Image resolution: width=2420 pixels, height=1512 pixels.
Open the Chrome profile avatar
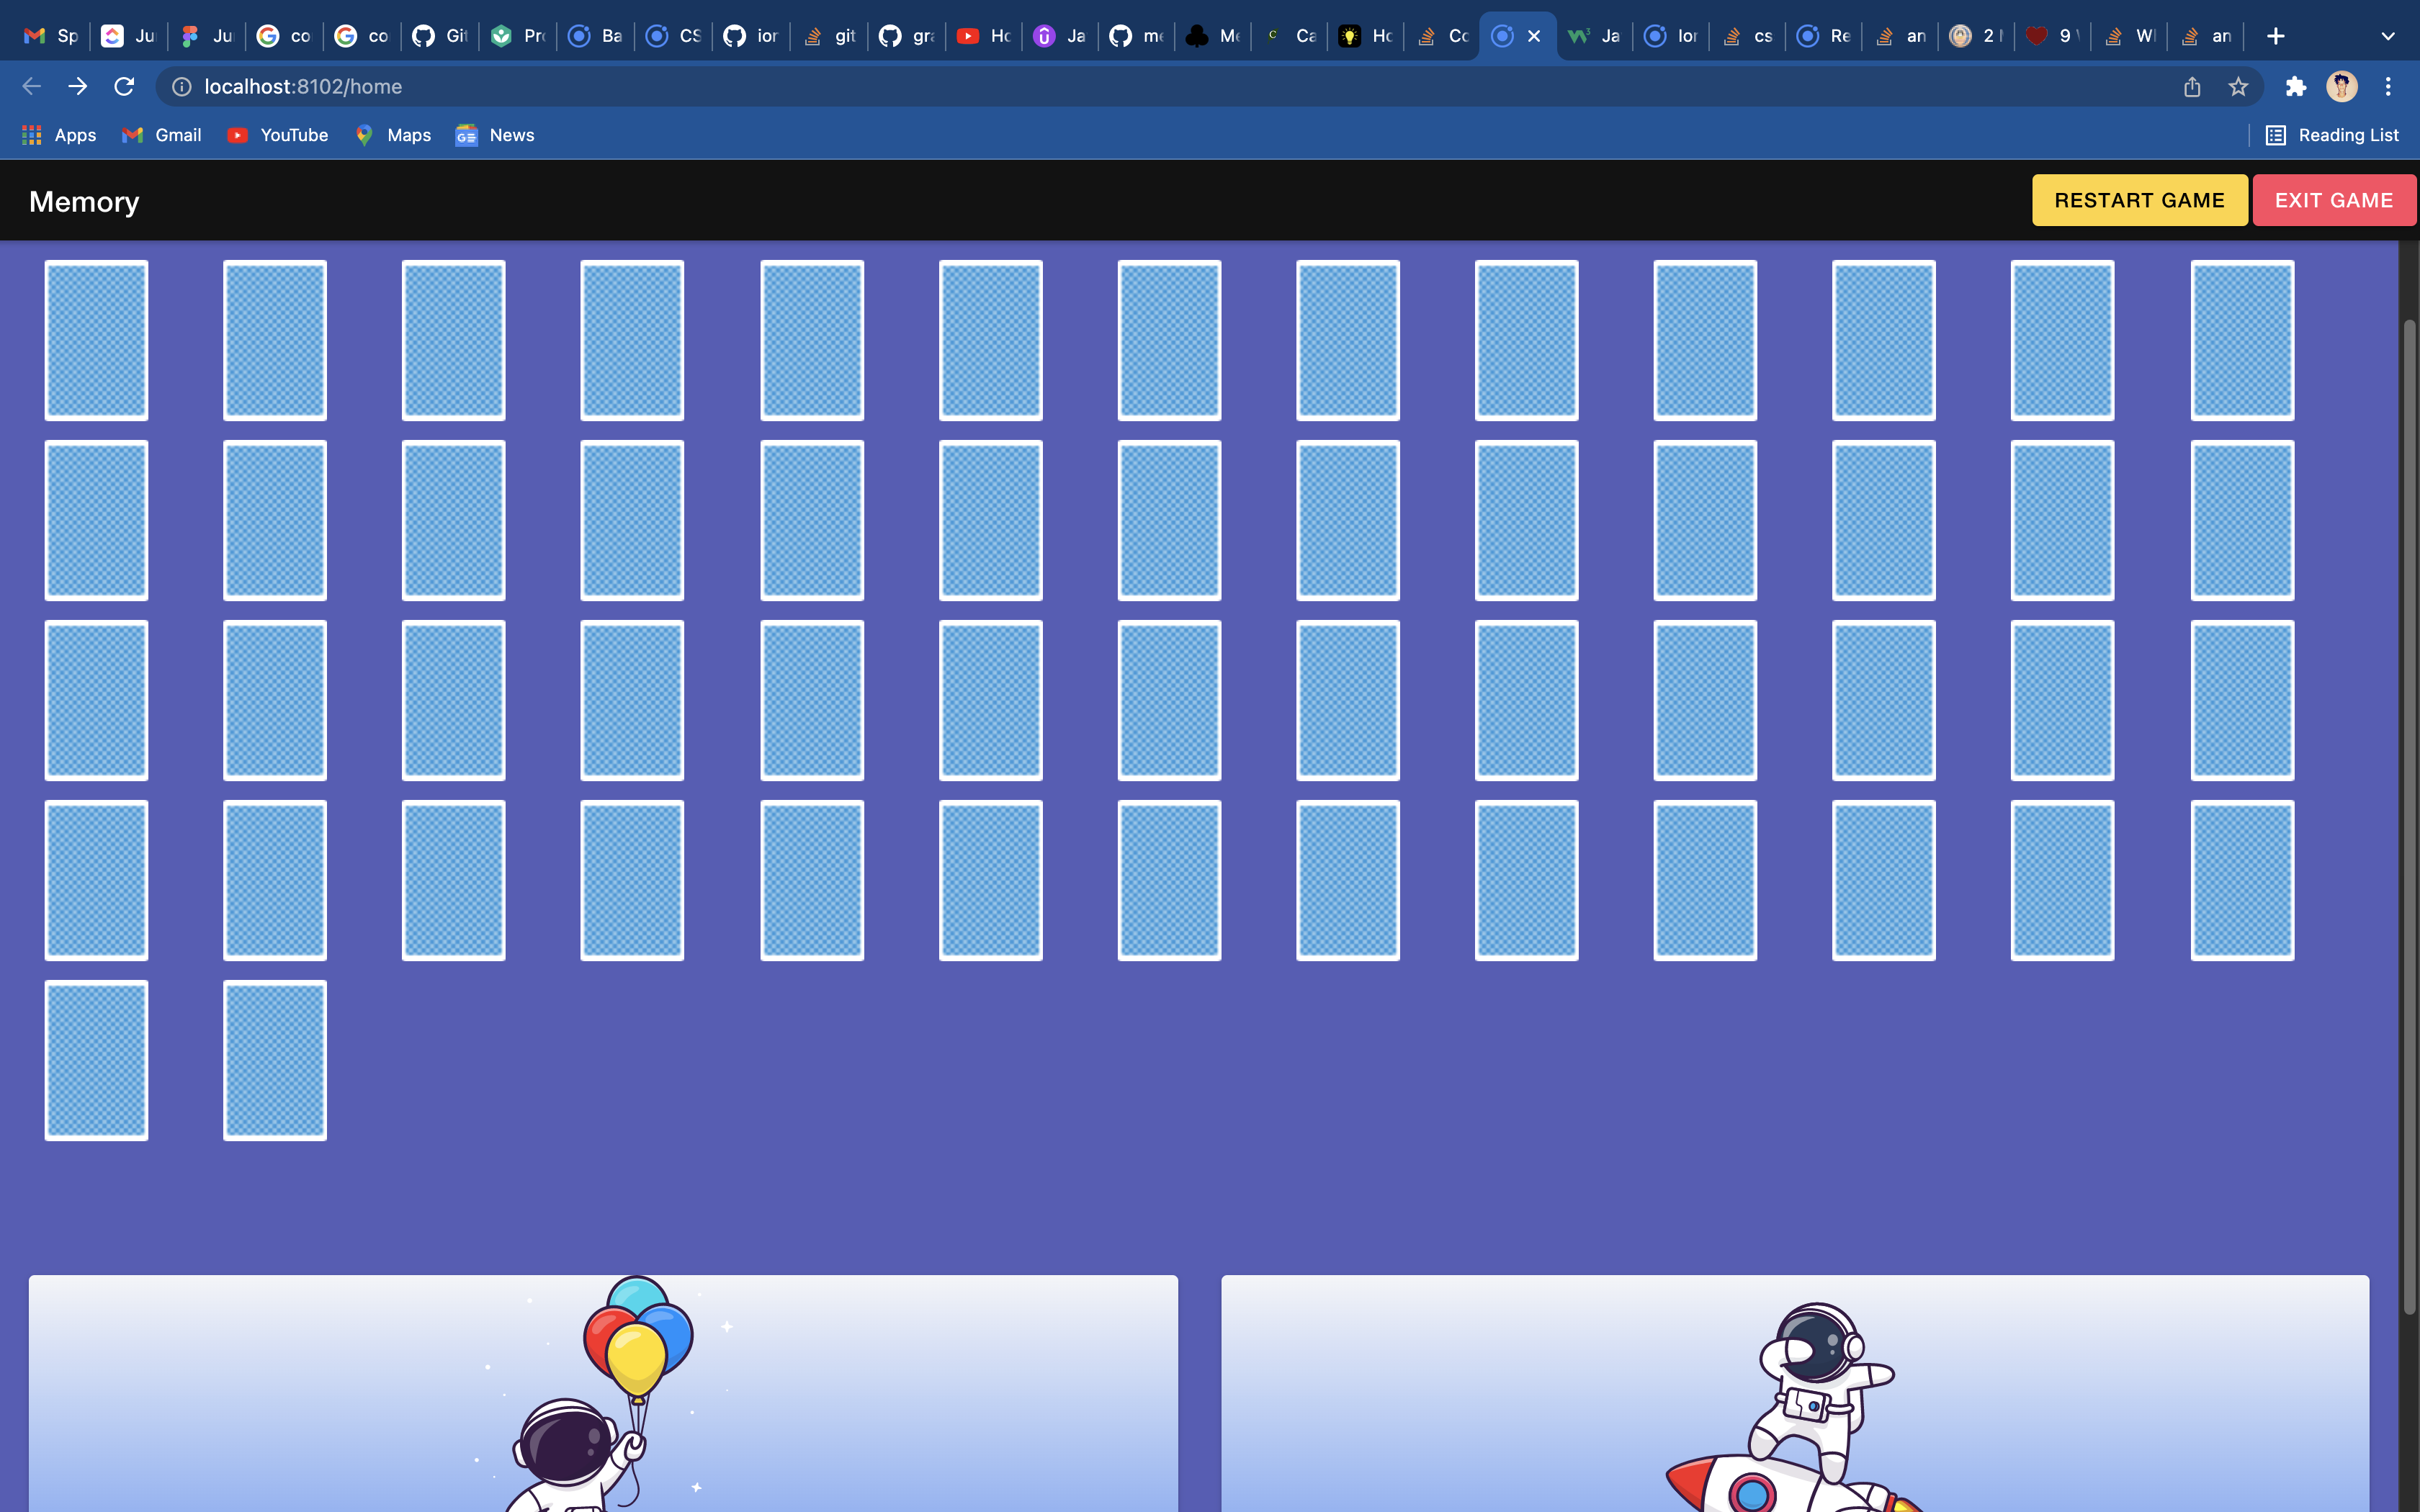[2342, 87]
